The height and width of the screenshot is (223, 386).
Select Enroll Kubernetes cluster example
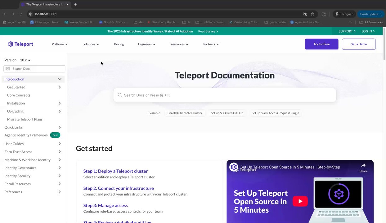tap(185, 113)
